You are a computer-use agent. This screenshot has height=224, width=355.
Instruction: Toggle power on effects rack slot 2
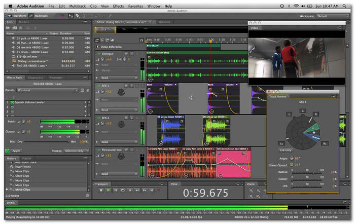[x=12, y=107]
